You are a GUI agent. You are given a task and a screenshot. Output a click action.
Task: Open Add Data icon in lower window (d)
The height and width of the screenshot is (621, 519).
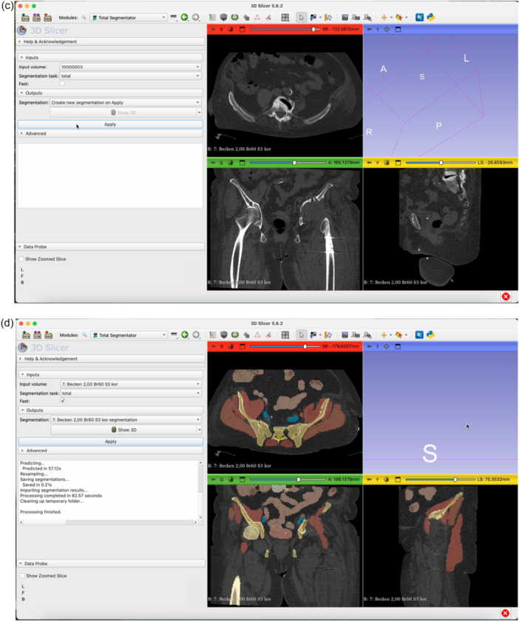tap(26, 335)
